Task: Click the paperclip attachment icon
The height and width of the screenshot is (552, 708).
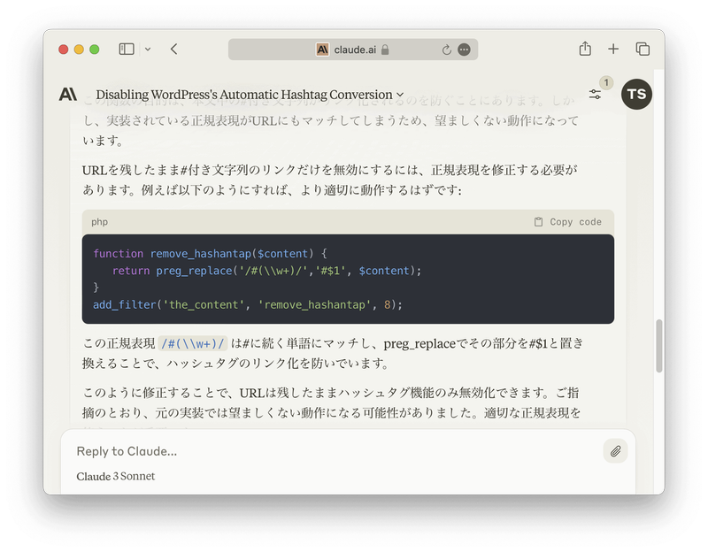Action: pos(615,451)
